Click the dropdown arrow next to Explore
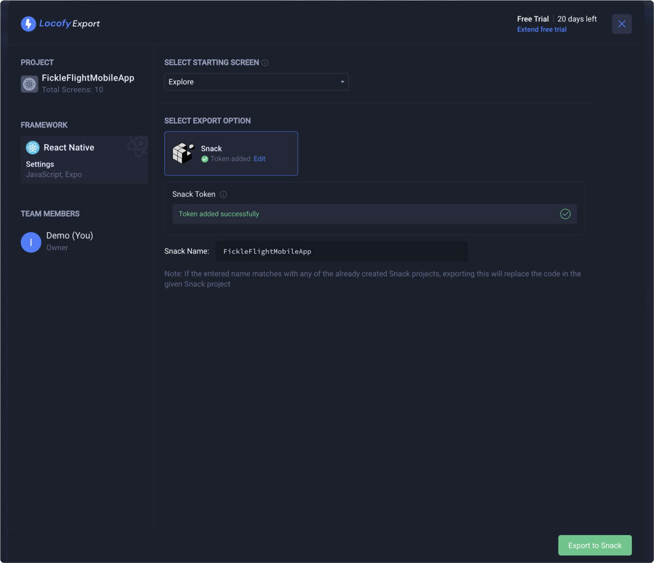This screenshot has height=563, width=654. tap(342, 82)
